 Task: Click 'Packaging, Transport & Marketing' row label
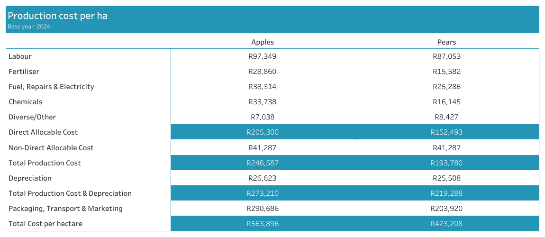pyautogui.click(x=65, y=209)
